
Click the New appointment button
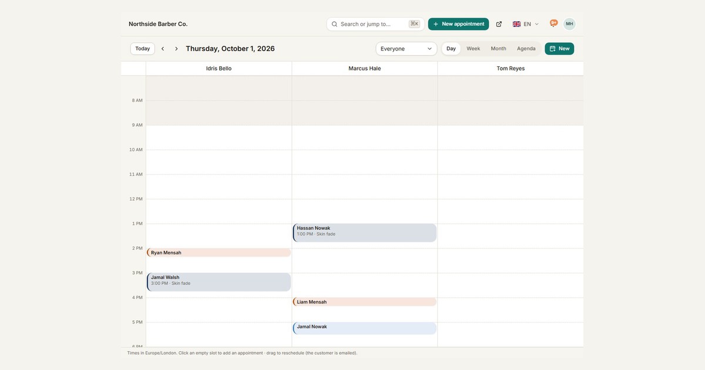point(458,24)
